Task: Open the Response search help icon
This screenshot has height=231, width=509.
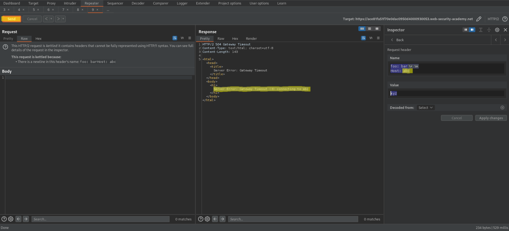Action: [x=201, y=219]
